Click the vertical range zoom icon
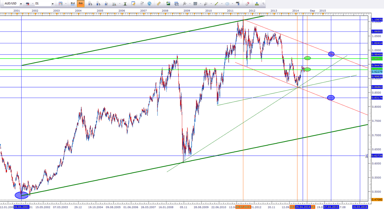The width and height of the screenshot is (384, 210). pos(114,4)
